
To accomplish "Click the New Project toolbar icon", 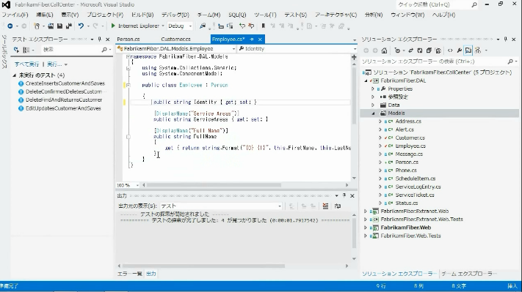I will (37, 26).
